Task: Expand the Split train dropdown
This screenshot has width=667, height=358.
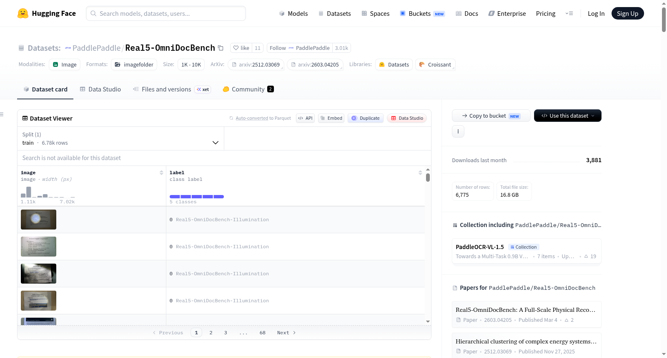Action: tap(120, 138)
